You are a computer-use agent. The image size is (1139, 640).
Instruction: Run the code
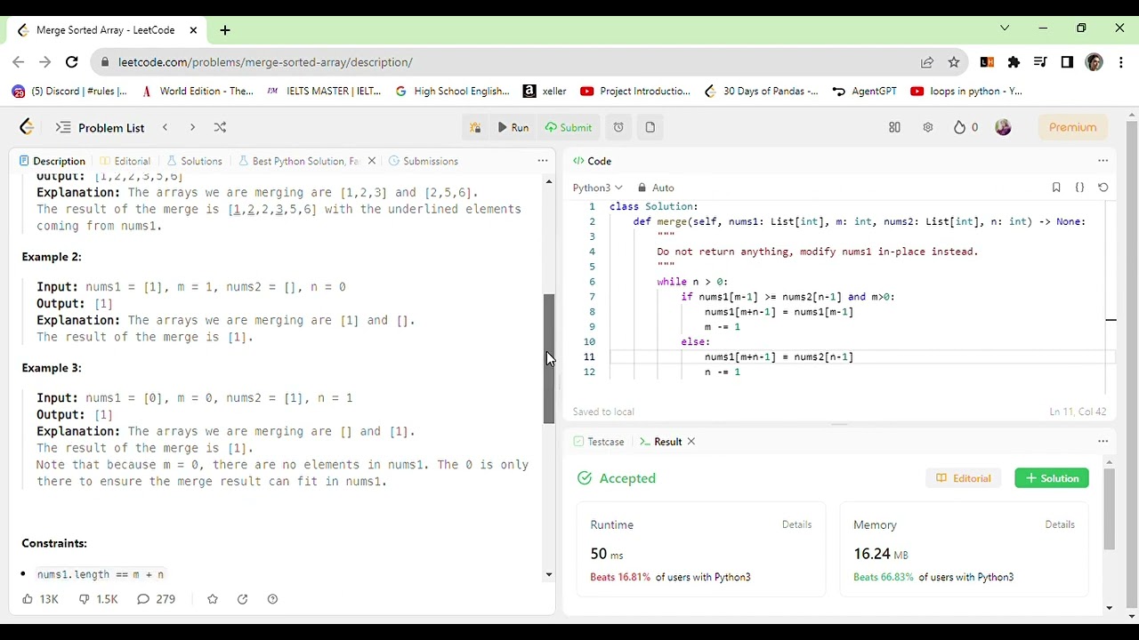[513, 127]
